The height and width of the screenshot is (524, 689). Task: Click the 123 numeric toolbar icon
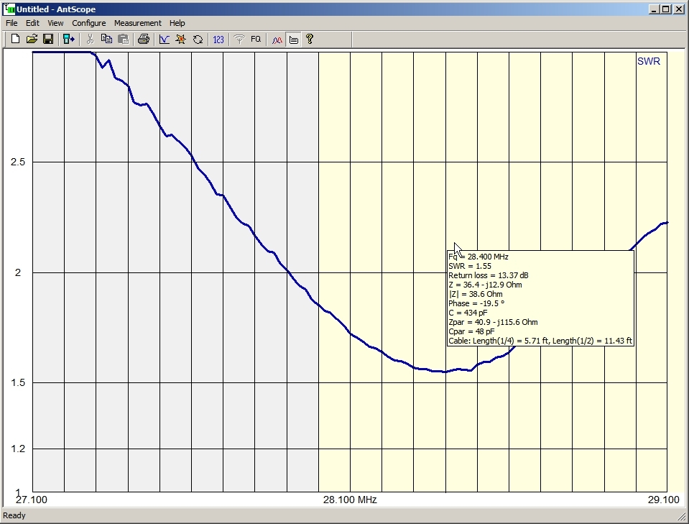[218, 39]
